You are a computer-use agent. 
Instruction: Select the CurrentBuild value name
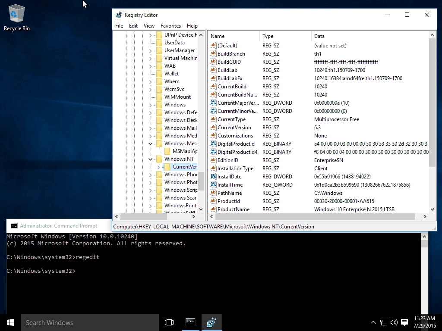[x=232, y=86]
